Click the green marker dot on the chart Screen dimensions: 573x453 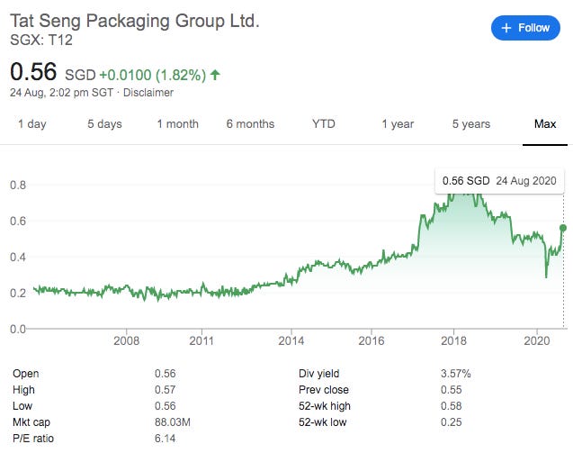point(563,228)
